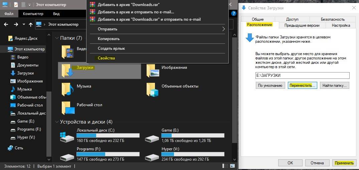Click the Музыка folder icon in Папки
This screenshot has height=170, width=359.
click(68, 89)
